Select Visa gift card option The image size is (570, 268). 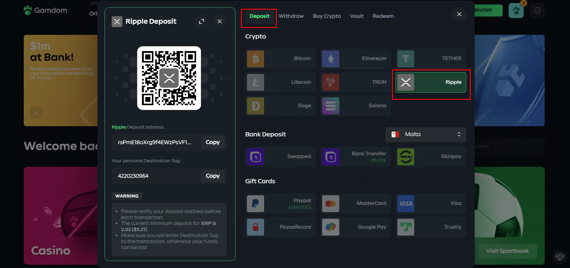coord(431,203)
